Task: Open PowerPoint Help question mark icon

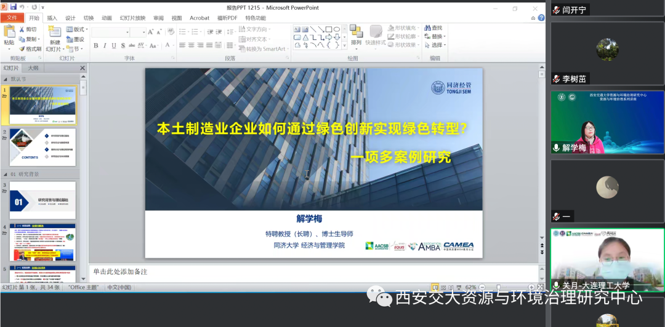Action: click(x=541, y=18)
